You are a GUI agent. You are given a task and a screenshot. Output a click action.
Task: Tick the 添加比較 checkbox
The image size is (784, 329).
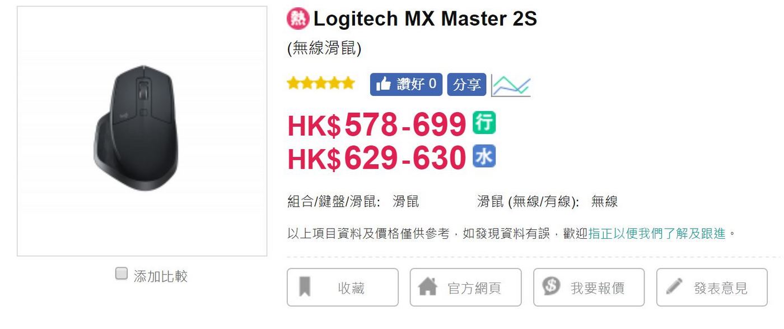(x=121, y=274)
